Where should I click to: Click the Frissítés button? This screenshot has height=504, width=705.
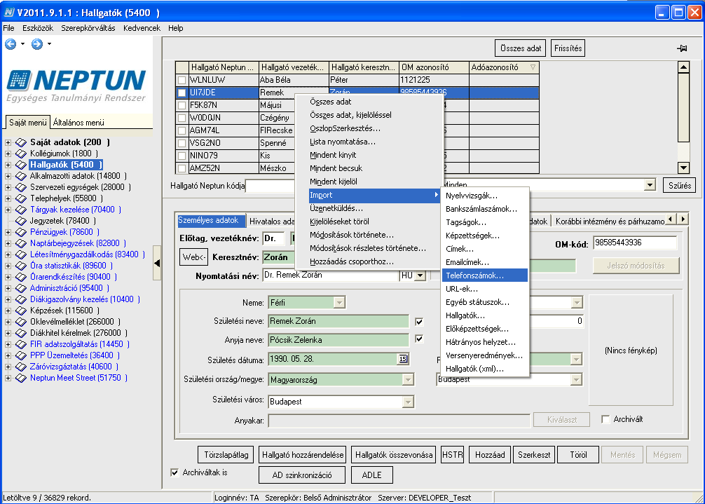click(x=568, y=48)
